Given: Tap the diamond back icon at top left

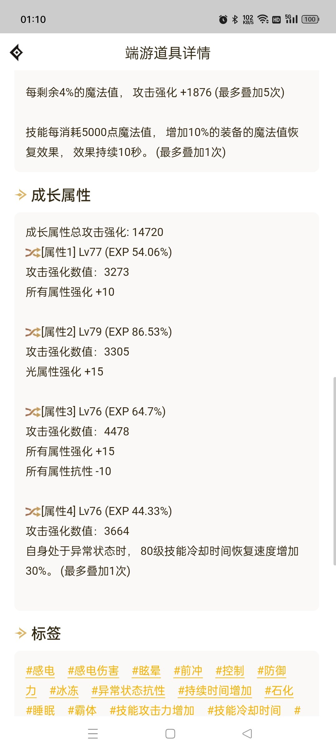Looking at the screenshot, I should pyautogui.click(x=16, y=53).
